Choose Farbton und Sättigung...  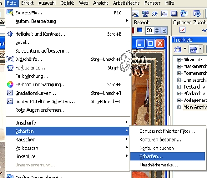click(x=68, y=84)
